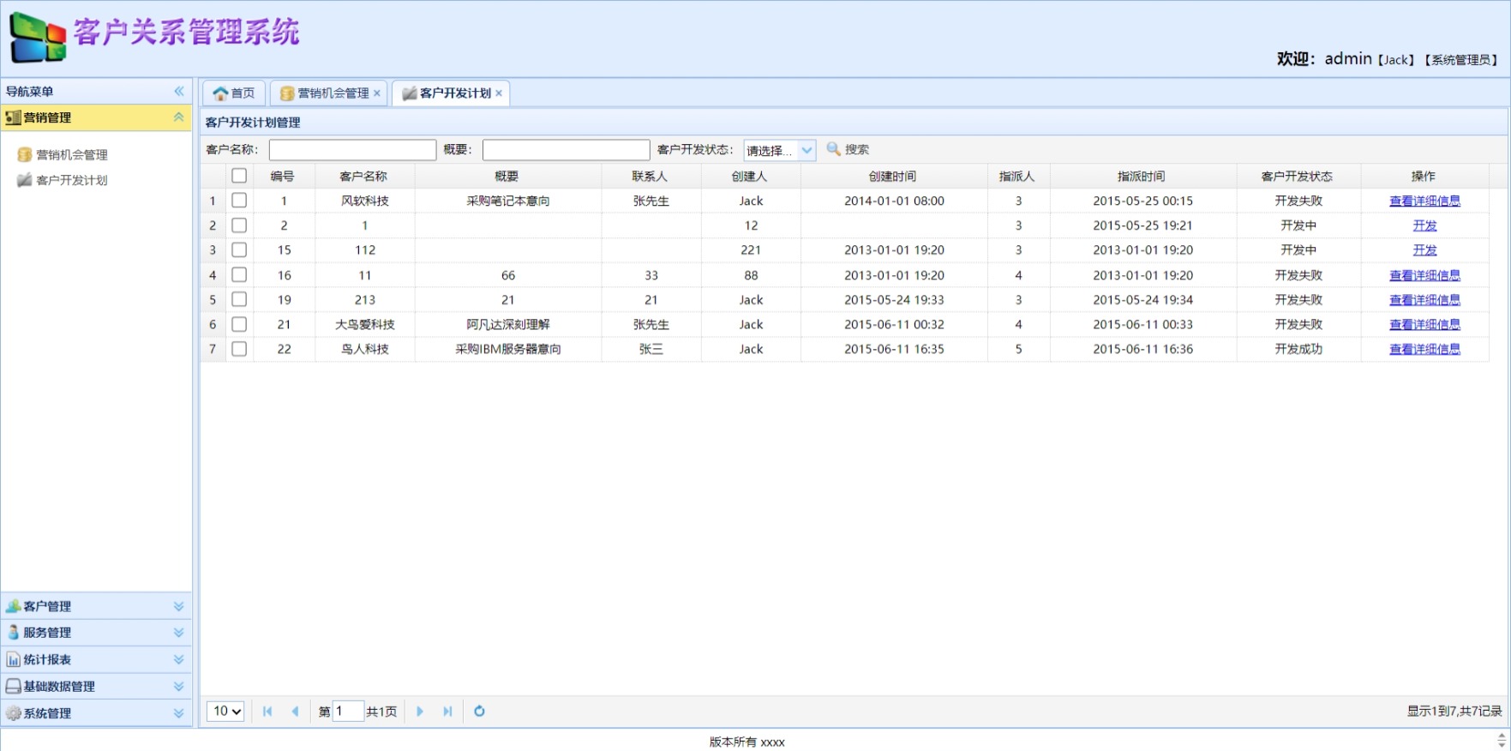Open 查看详细信息 for 编号 16
This screenshot has width=1511, height=751.
tap(1424, 275)
